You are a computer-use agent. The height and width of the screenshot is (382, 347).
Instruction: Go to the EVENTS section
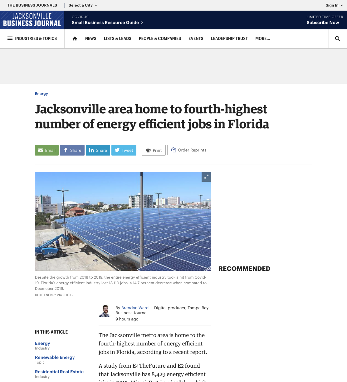196,39
